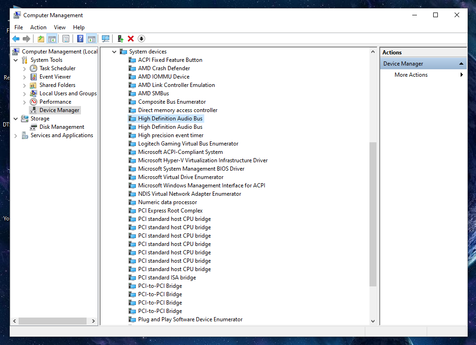
Task: Click the Performance monitor icon
Action: pos(34,102)
